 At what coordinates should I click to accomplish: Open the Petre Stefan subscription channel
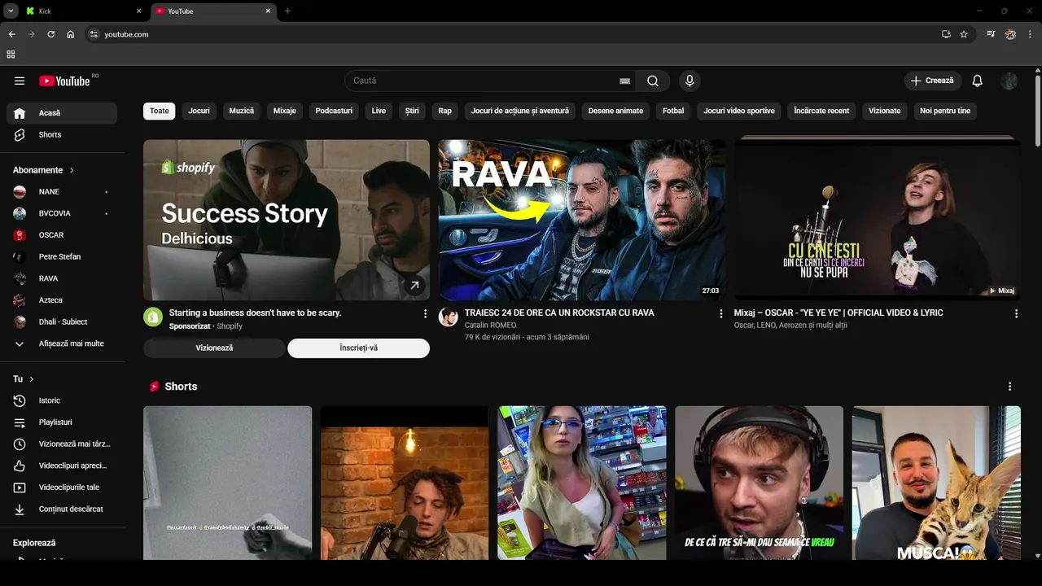click(62, 257)
